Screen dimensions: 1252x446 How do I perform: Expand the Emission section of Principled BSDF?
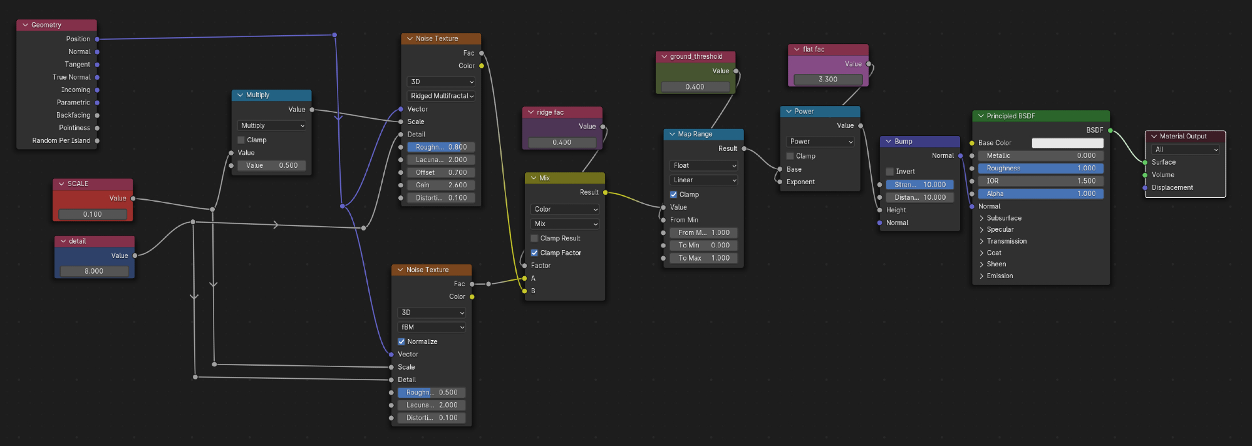pos(981,276)
